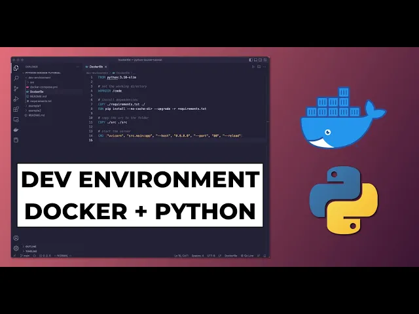Open the Run and Debug view
This screenshot has width=419, height=314.
16,99
